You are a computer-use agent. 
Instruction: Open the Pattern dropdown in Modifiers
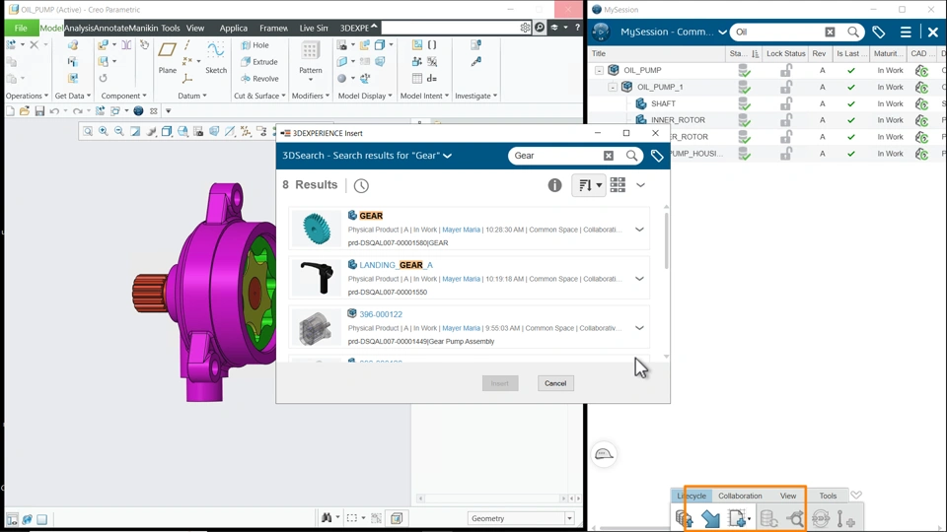[311, 80]
